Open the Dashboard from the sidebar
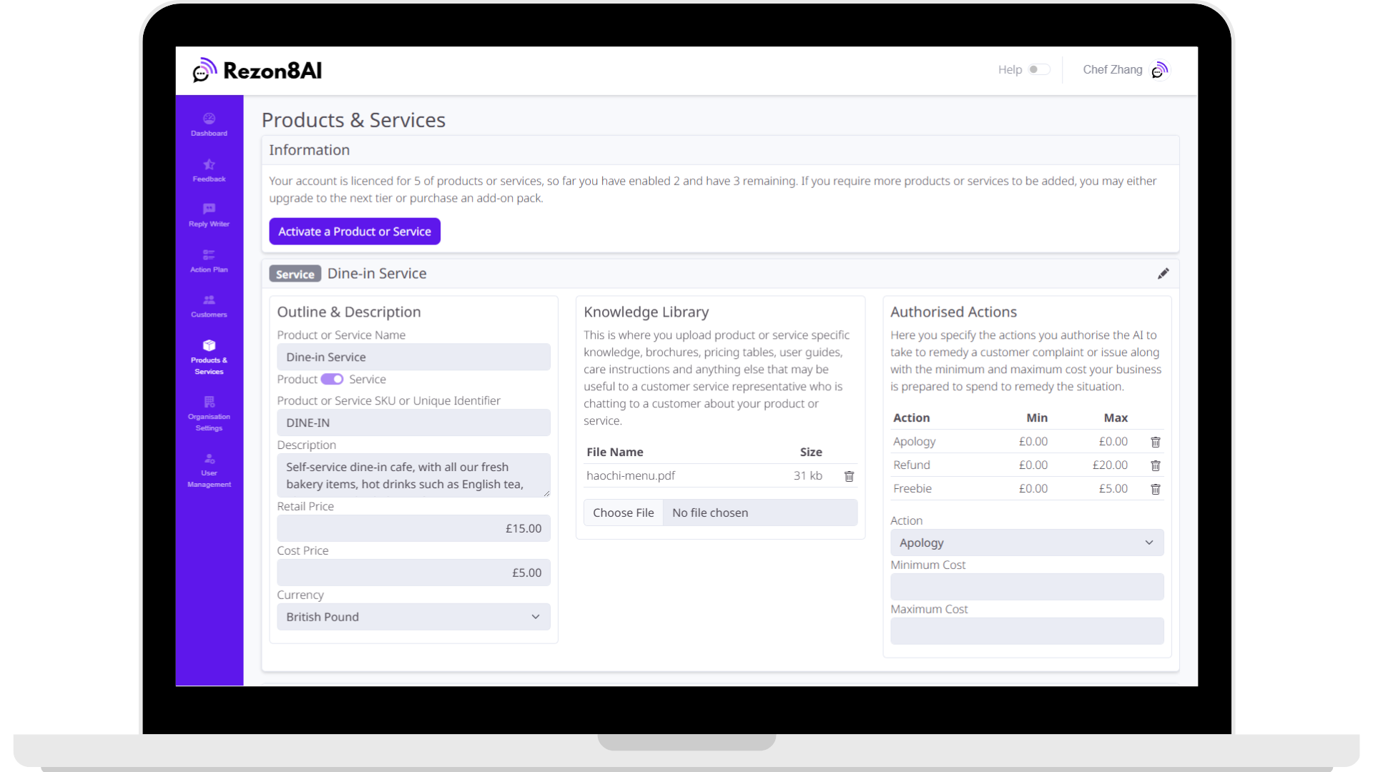The image size is (1373, 772). click(208, 124)
